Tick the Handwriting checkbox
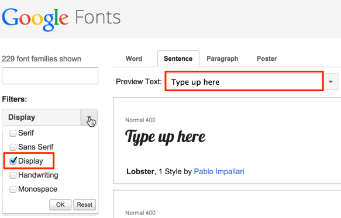The image size is (341, 218). 13,175
